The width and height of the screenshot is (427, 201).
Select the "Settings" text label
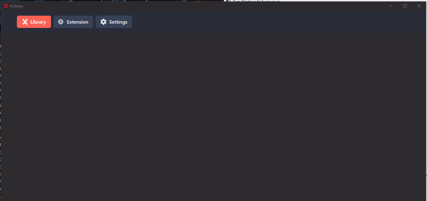pyautogui.click(x=118, y=22)
